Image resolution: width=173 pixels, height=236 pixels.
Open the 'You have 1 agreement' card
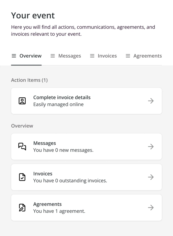tap(86, 207)
